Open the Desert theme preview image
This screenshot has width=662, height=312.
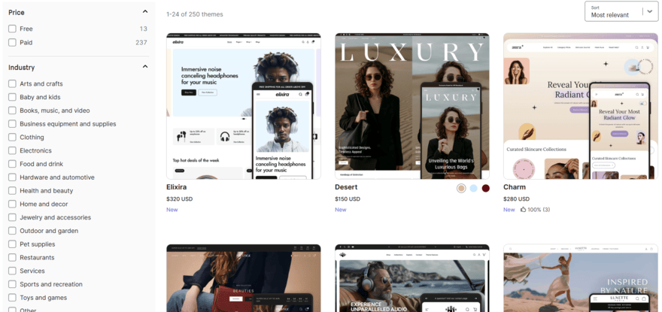(412, 106)
